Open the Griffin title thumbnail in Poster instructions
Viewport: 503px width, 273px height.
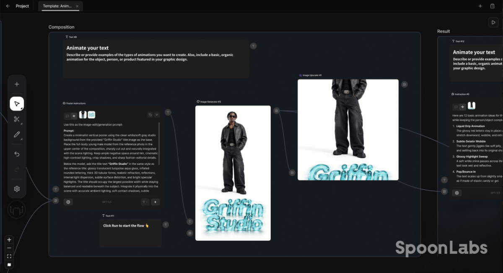click(91, 114)
